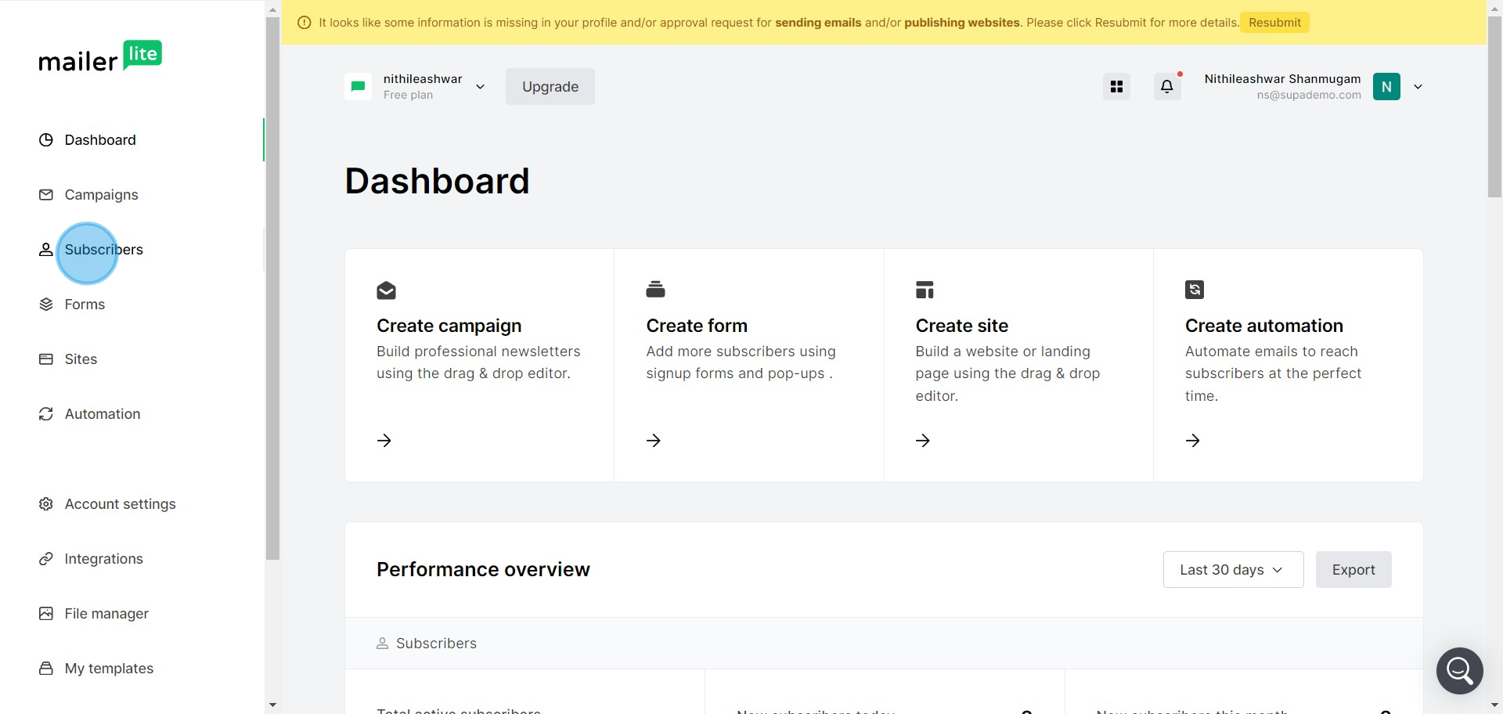Click the Create form heading
This screenshot has width=1503, height=714.
tap(697, 326)
